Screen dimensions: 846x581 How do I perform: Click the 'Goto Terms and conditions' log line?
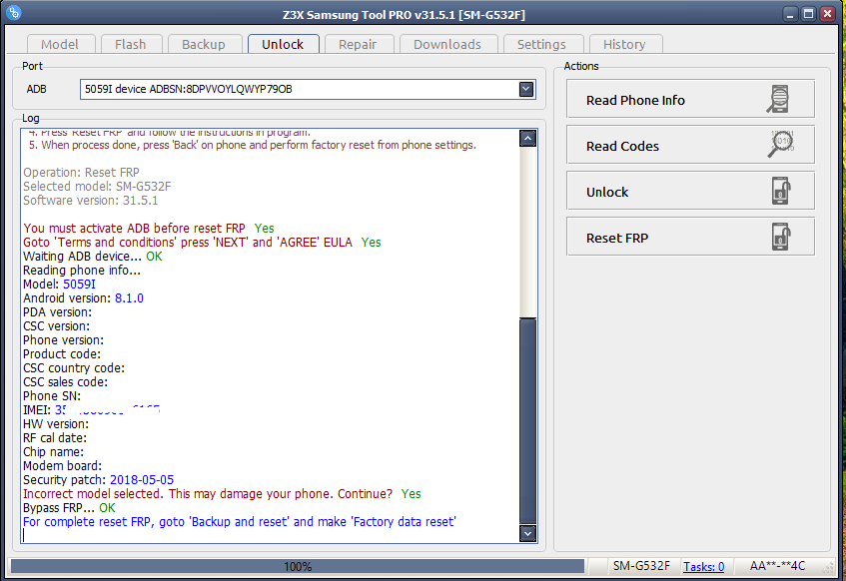pos(202,243)
